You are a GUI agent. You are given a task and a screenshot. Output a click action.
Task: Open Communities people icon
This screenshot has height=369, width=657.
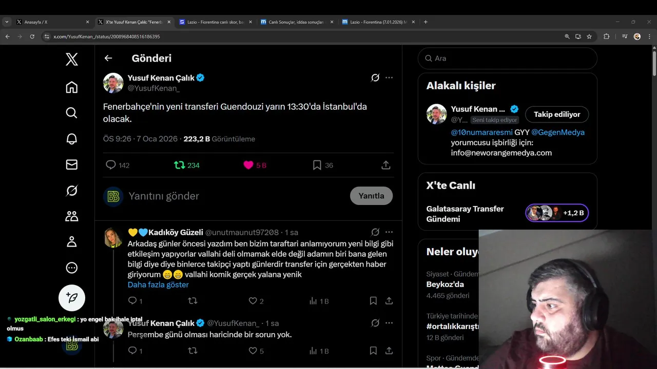point(72,216)
